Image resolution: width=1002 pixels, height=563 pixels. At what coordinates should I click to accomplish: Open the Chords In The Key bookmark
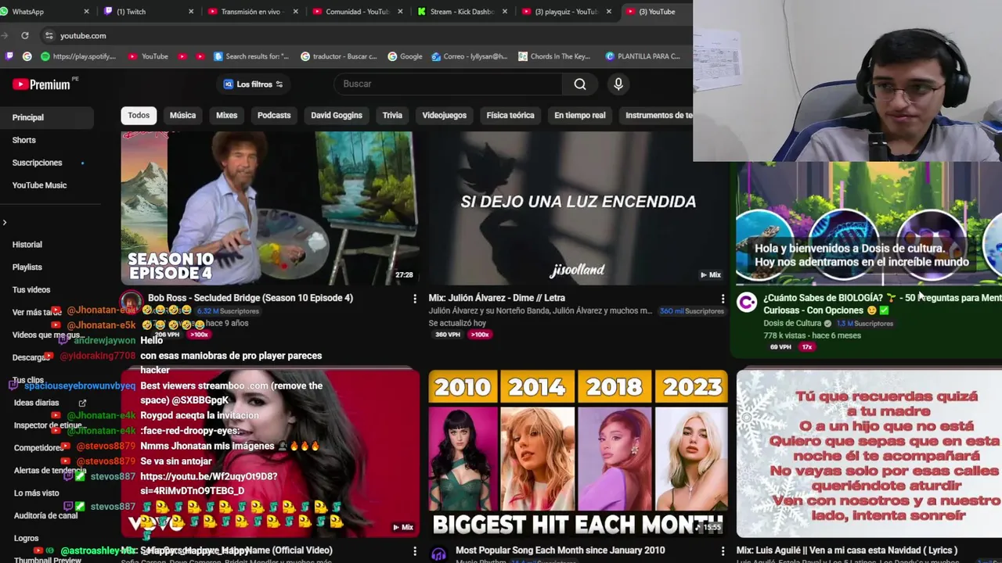coord(553,56)
